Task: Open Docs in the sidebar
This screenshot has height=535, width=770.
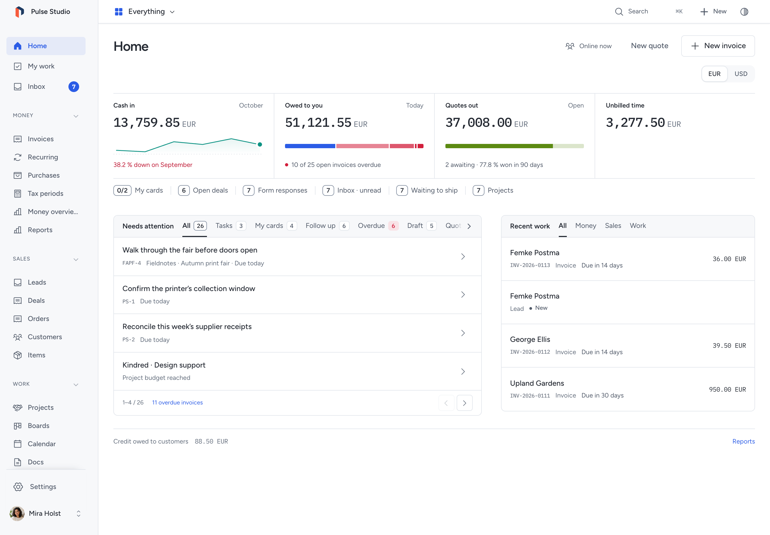Action: [x=46, y=462]
